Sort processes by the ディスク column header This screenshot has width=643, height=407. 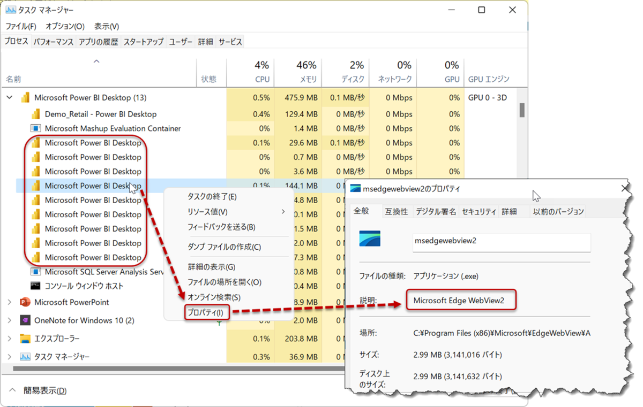[346, 72]
